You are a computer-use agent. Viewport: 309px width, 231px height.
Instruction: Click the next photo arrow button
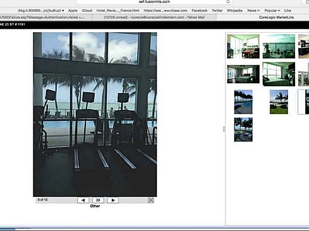point(113,200)
